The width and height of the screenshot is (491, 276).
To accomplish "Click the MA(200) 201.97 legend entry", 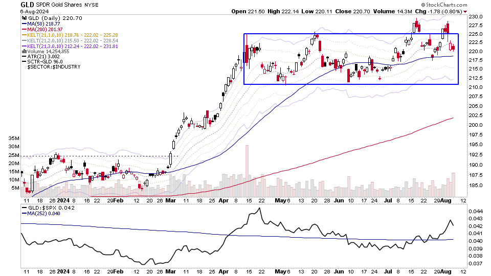I will [x=45, y=30].
